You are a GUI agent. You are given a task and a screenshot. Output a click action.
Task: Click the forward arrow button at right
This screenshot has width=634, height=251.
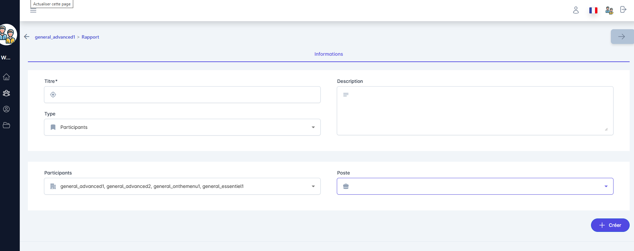tap(622, 37)
